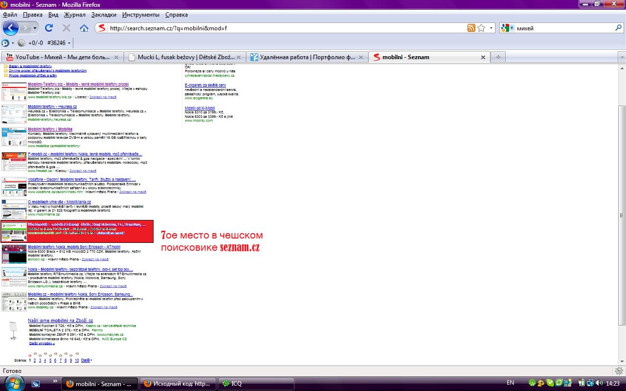The width and height of the screenshot is (626, 391).
Task: Click the status bar gear icon
Action: [x=619, y=371]
